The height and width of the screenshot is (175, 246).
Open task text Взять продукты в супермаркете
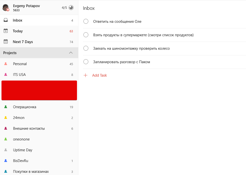click(143, 35)
